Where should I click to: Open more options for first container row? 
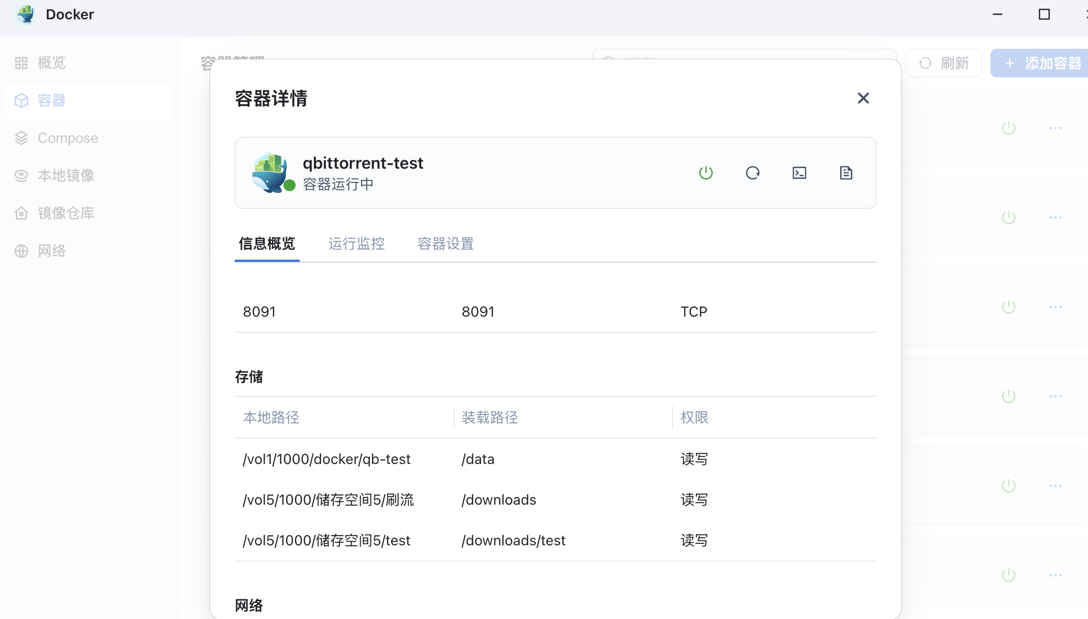point(1055,128)
